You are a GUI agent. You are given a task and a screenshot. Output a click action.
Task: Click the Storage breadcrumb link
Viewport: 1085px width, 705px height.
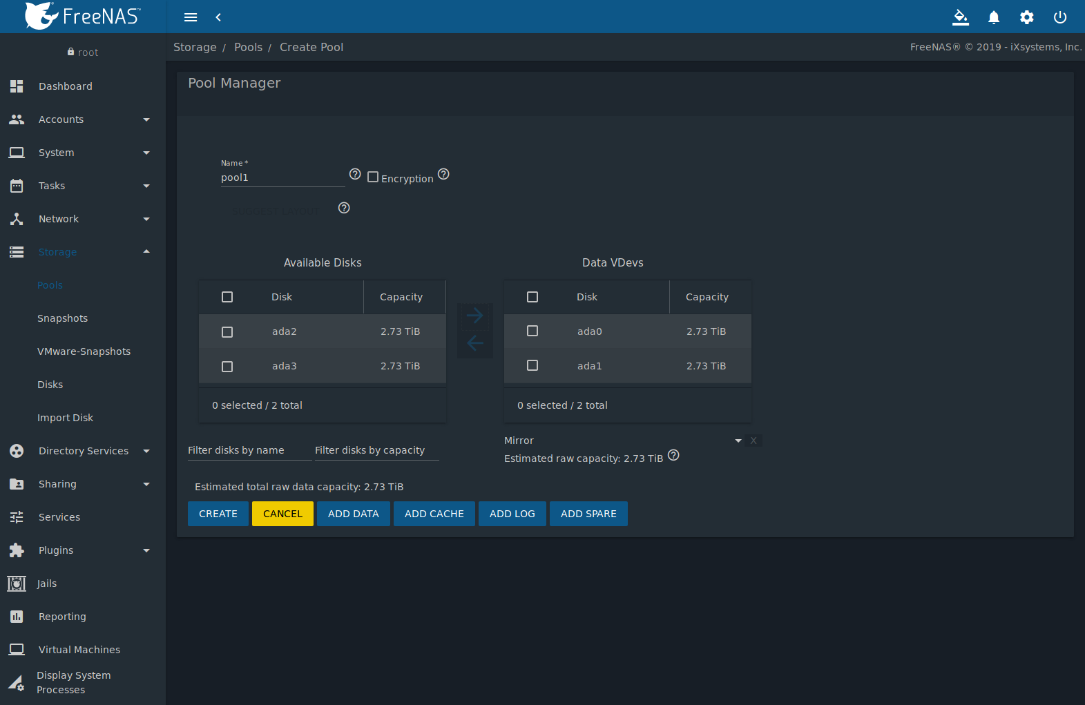(195, 47)
